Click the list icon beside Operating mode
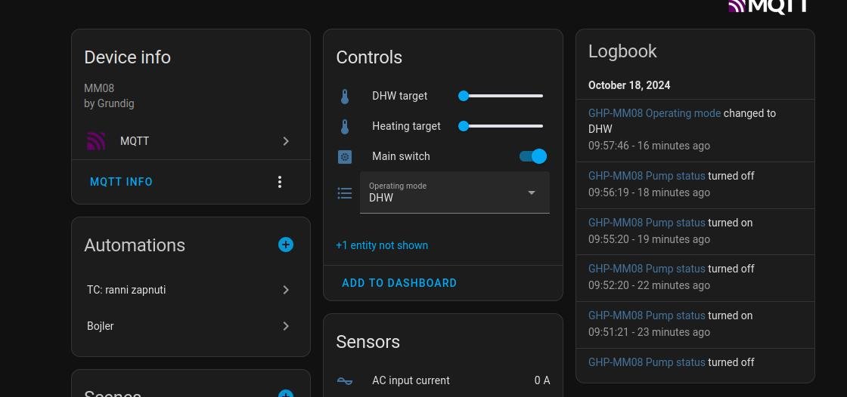Screen dimensions: 847x397 pos(345,193)
